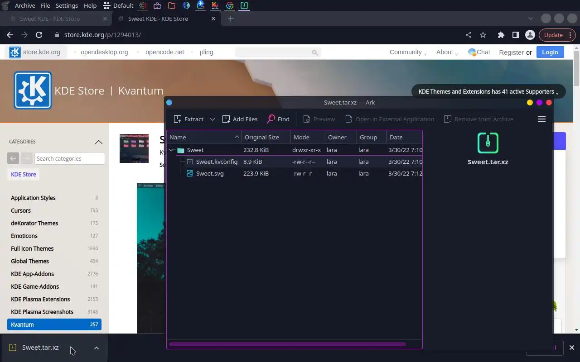Click the browser address bar URL

click(102, 35)
